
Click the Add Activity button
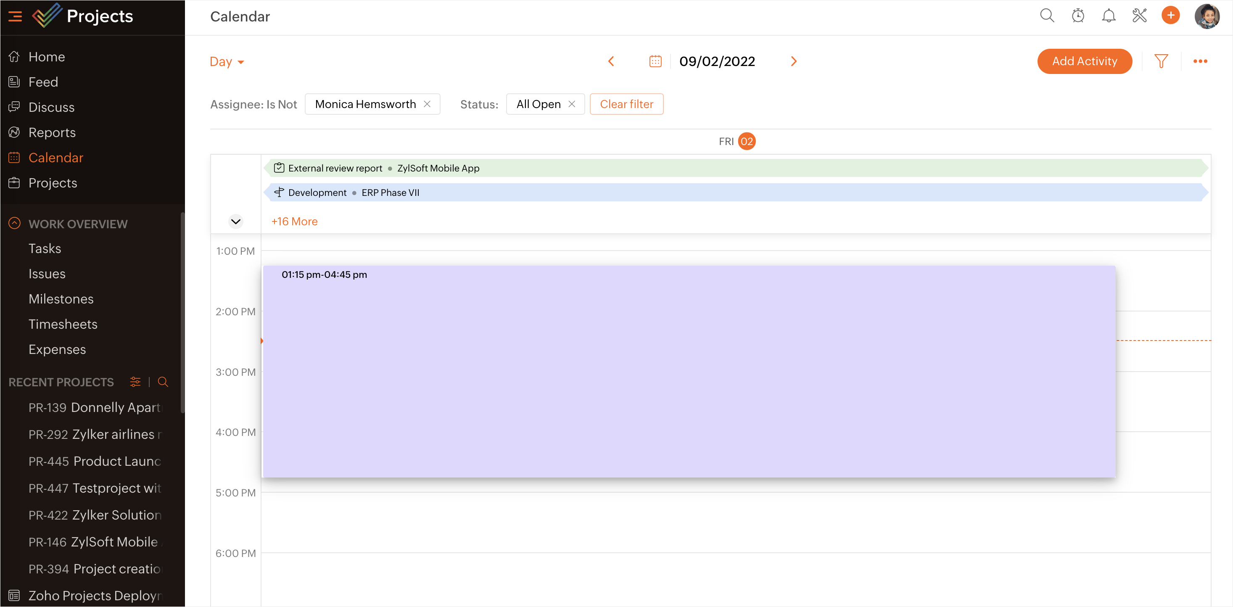point(1084,61)
